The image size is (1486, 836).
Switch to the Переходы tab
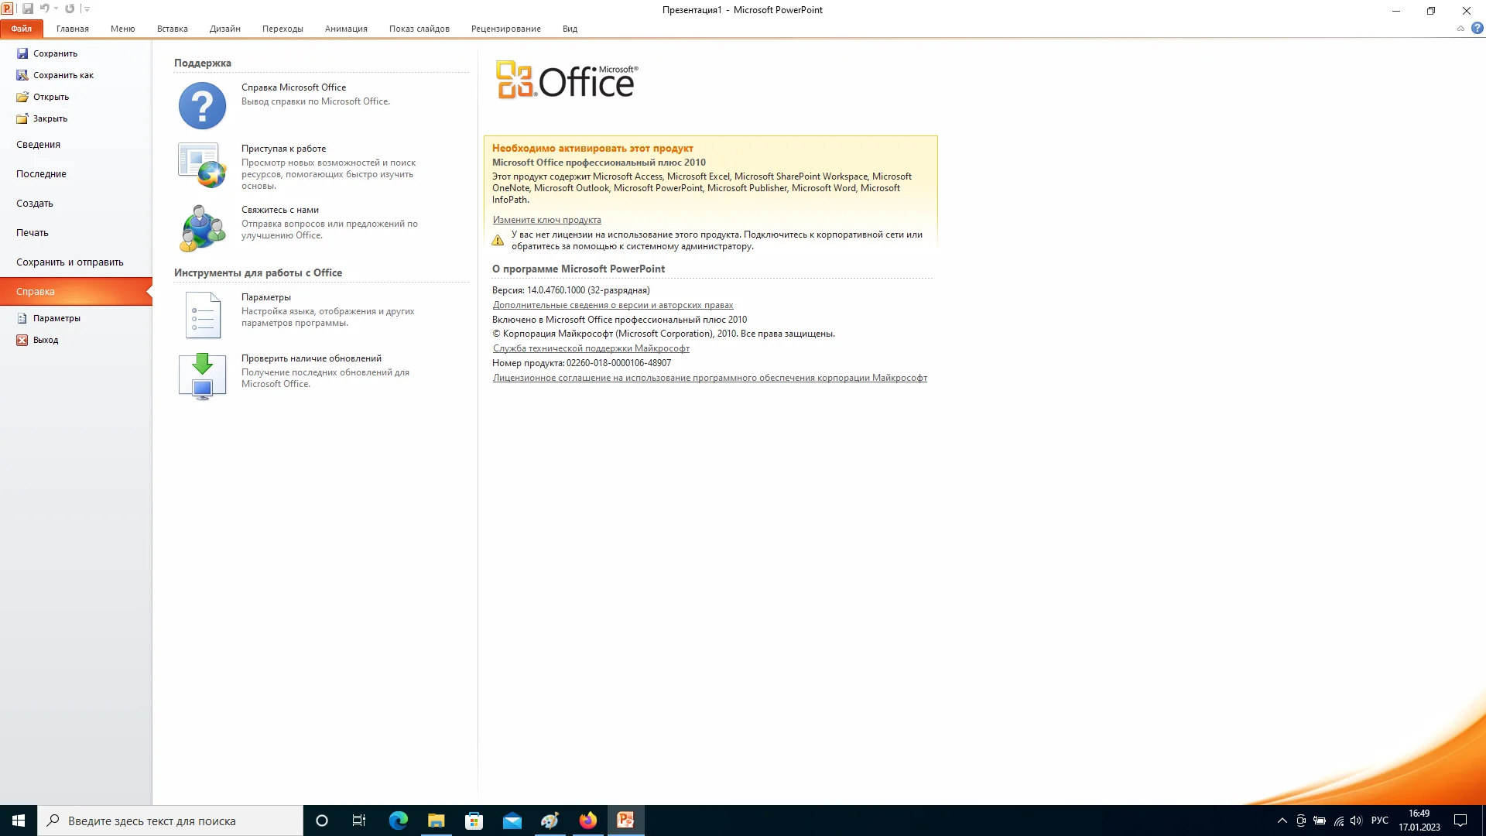click(x=282, y=29)
